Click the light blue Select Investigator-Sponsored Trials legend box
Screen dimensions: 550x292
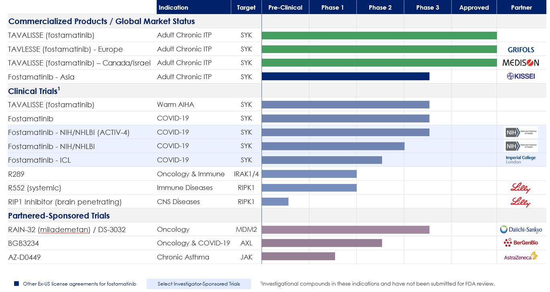(199, 284)
